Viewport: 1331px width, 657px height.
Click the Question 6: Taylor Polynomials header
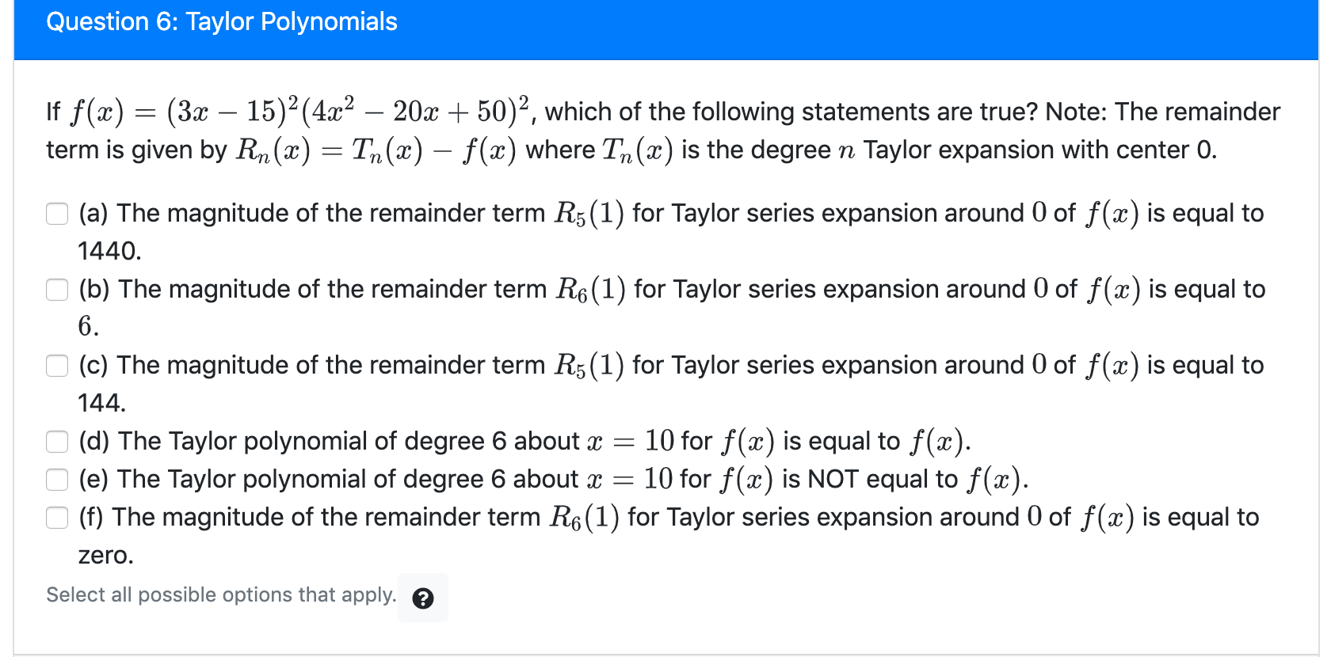click(x=222, y=21)
